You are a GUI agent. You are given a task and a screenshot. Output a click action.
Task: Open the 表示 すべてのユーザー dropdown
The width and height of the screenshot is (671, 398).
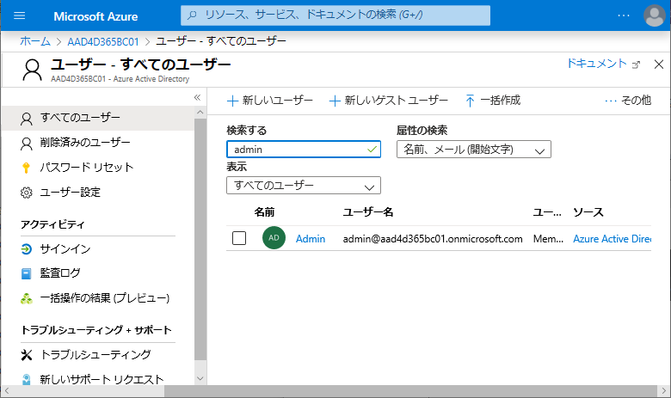pyautogui.click(x=304, y=186)
